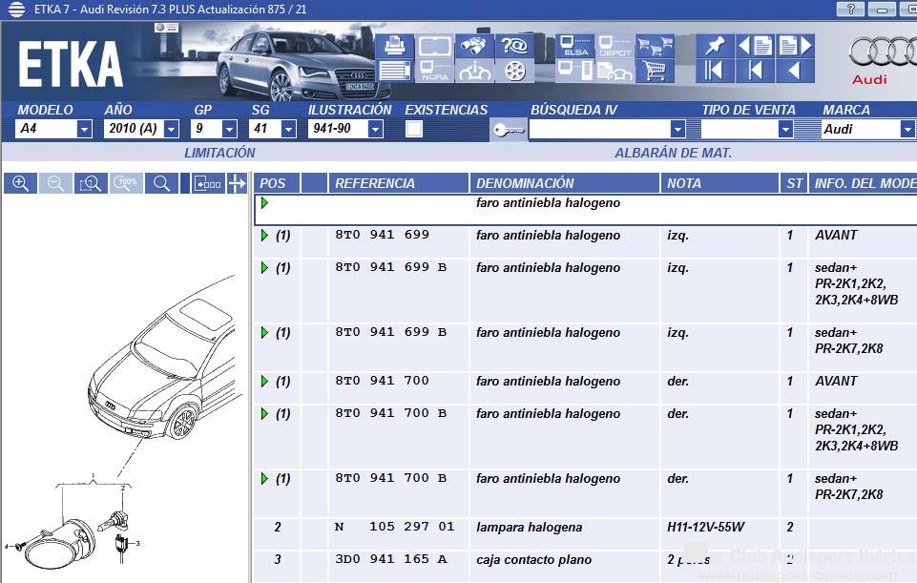The image size is (917, 583).
Task: Go to previous page icon
Action: click(x=755, y=46)
